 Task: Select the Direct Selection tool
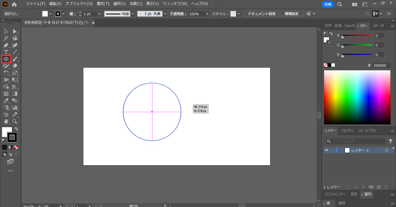(15, 32)
